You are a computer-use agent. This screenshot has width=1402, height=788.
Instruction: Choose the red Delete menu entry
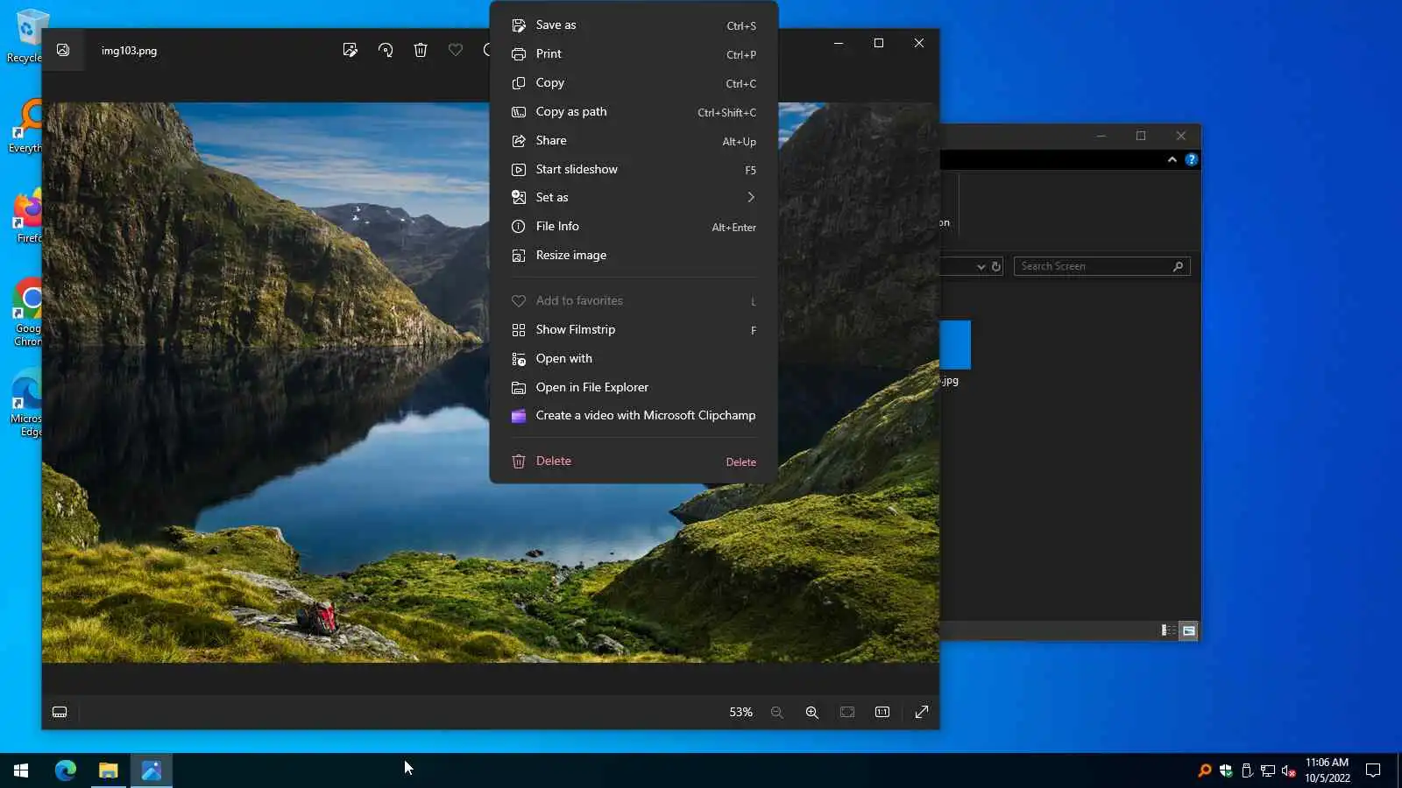pyautogui.click(x=634, y=461)
